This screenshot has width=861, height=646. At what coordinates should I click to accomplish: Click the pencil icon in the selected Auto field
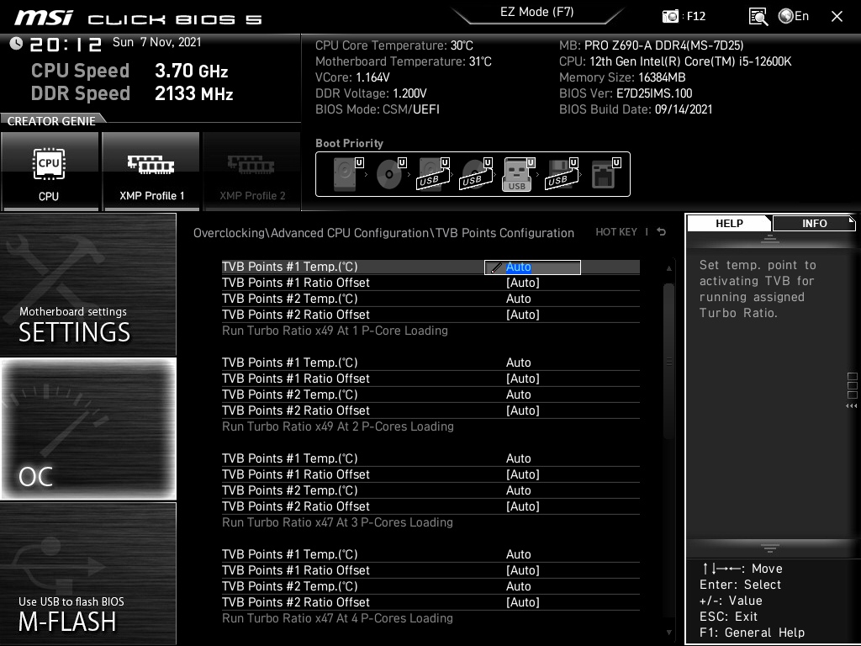[495, 267]
